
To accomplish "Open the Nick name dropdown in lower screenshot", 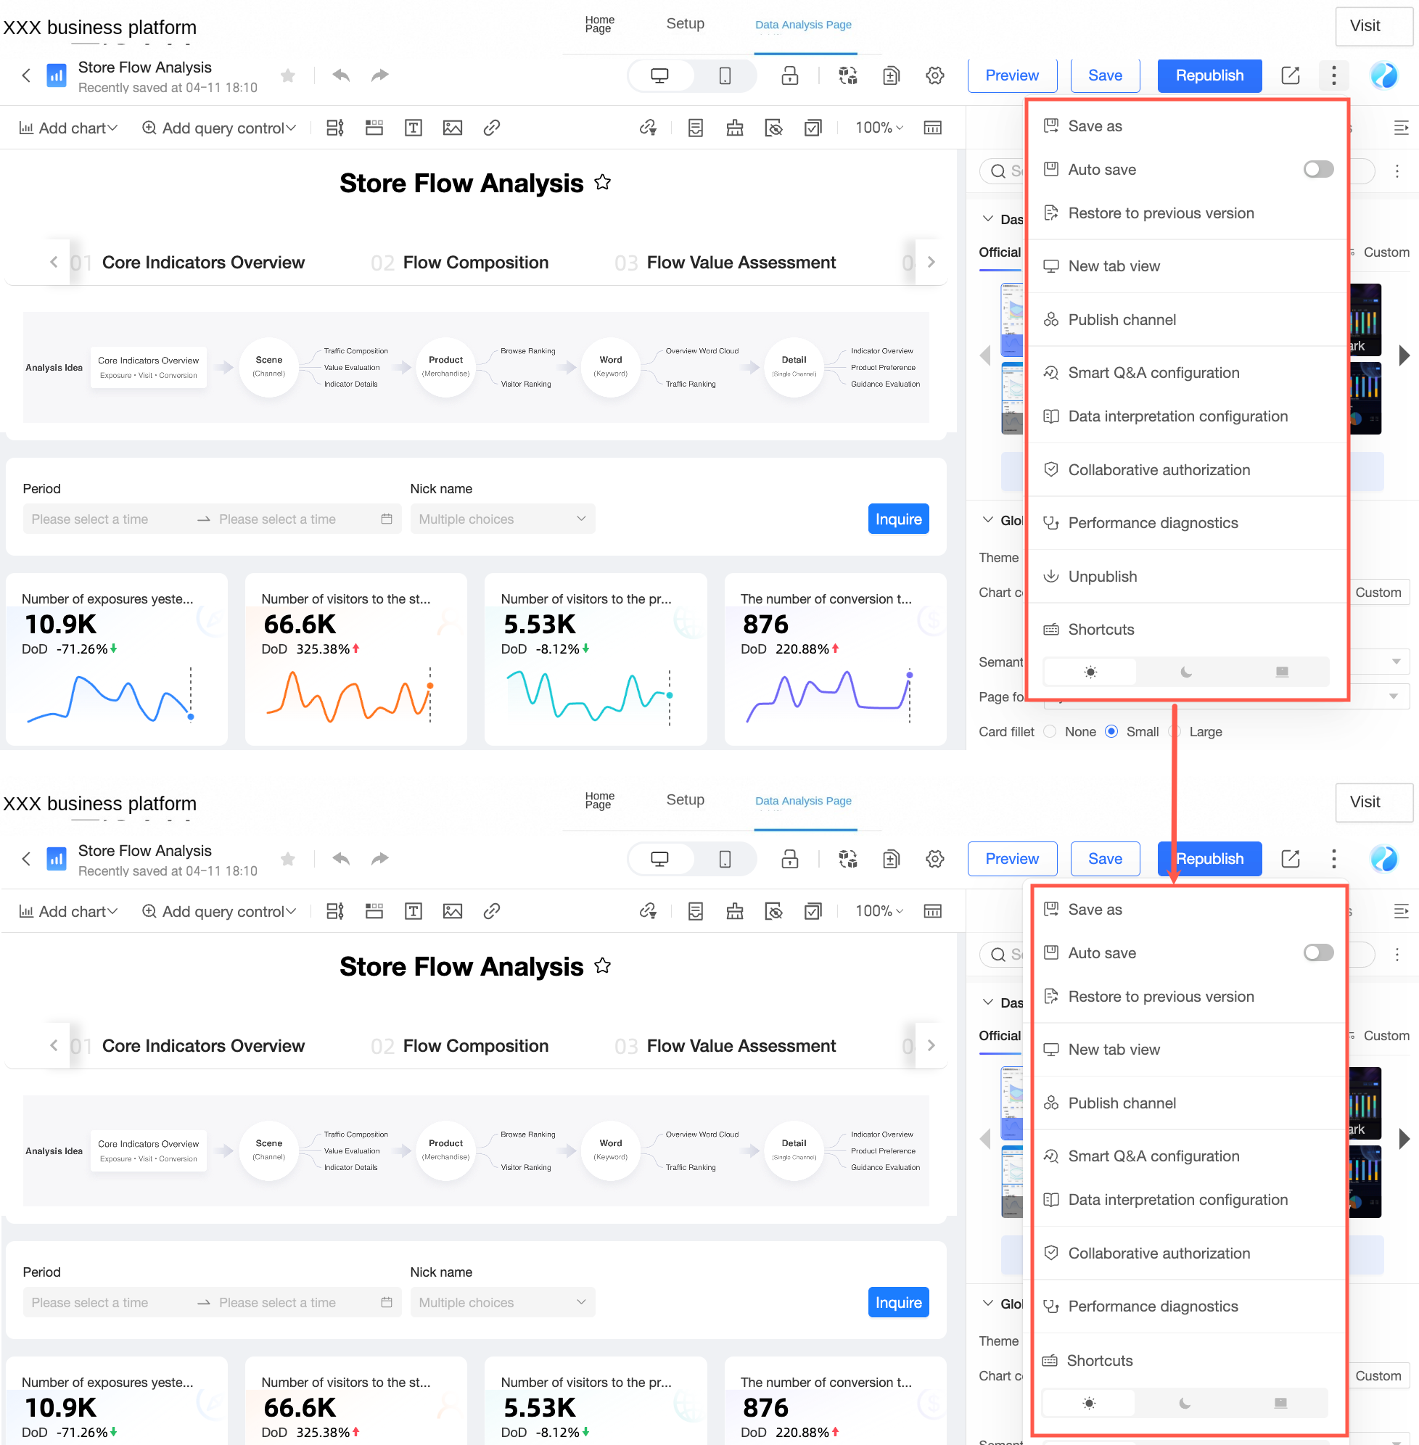I will point(502,1302).
